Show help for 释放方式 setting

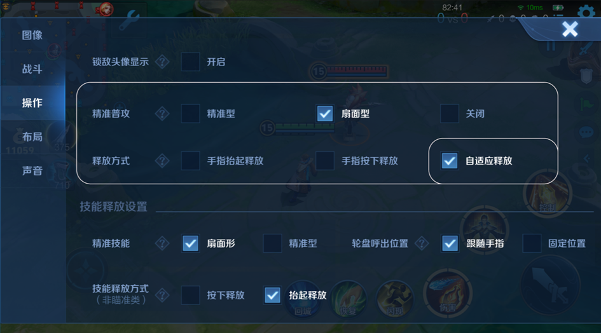(x=162, y=161)
